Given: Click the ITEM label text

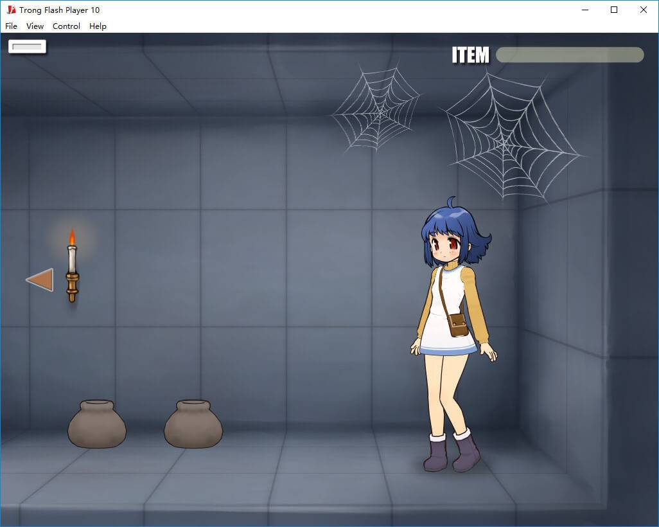Looking at the screenshot, I should 470,55.
